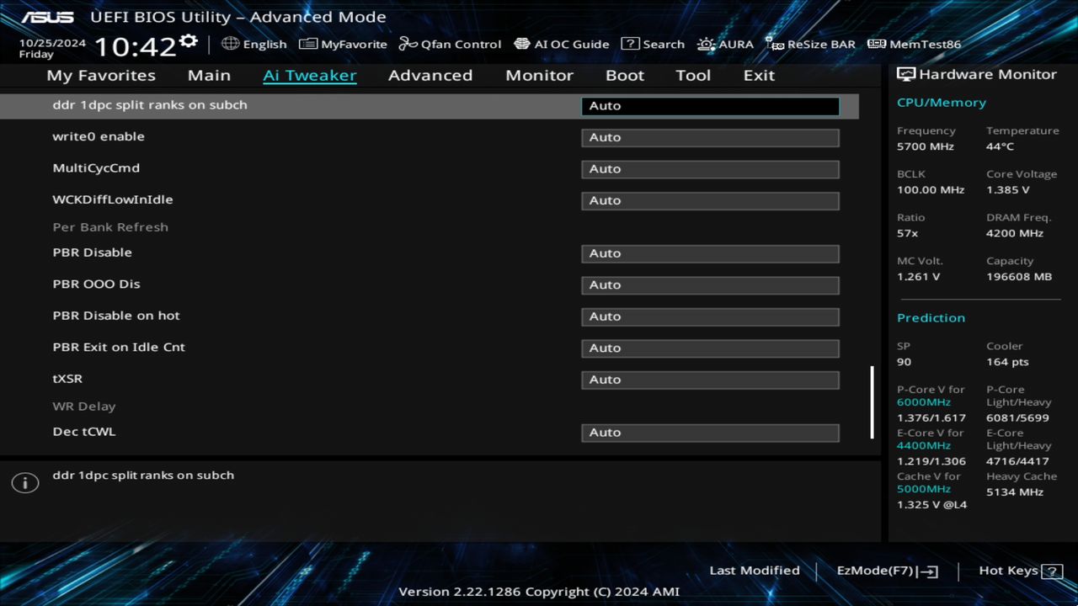This screenshot has height=606, width=1078.
Task: View Last Modified settings
Action: [755, 570]
